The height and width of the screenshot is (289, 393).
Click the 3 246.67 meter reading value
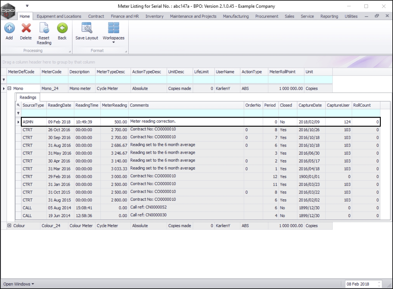tap(119, 153)
